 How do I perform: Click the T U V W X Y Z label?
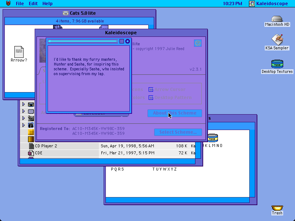point(164,169)
